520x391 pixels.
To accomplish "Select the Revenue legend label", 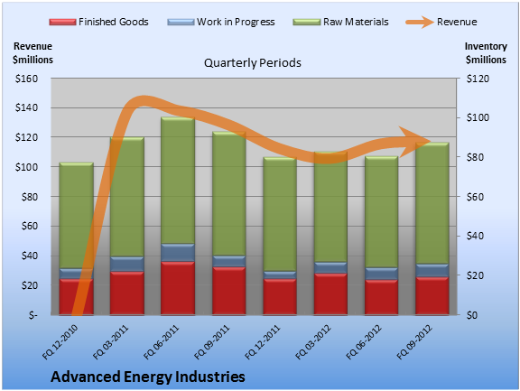I will pyautogui.click(x=457, y=22).
